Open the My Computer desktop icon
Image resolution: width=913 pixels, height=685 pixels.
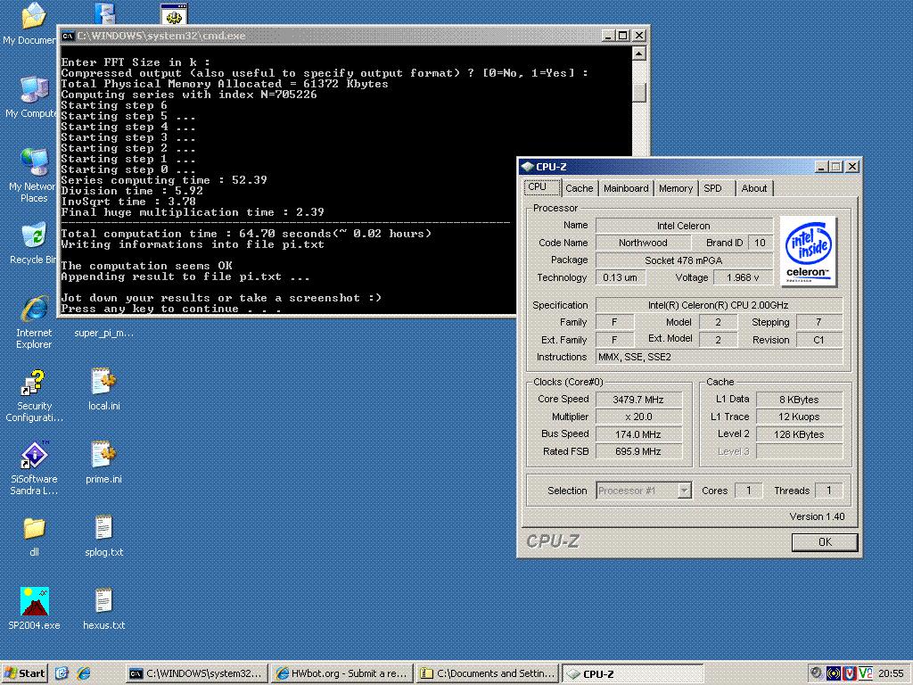click(x=33, y=90)
